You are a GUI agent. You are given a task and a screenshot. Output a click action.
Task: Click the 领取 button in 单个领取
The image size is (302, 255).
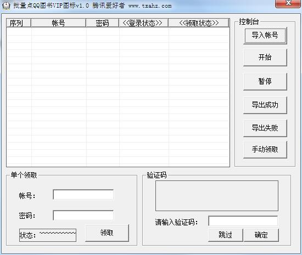point(107,233)
